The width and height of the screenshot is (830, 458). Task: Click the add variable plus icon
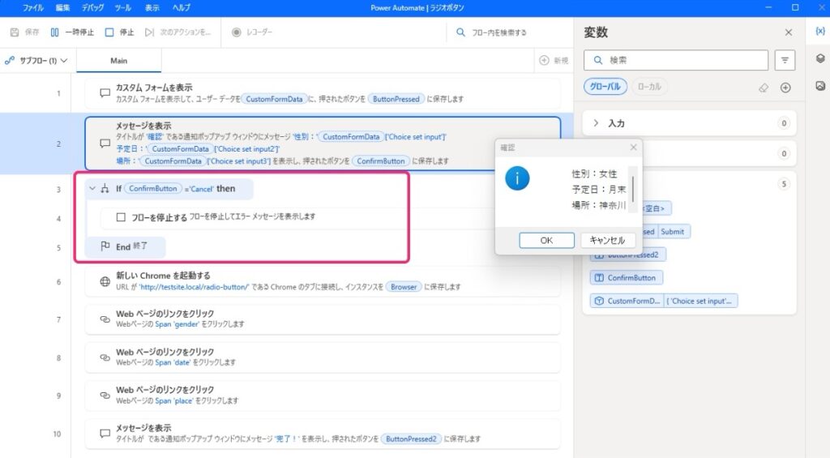pos(785,88)
